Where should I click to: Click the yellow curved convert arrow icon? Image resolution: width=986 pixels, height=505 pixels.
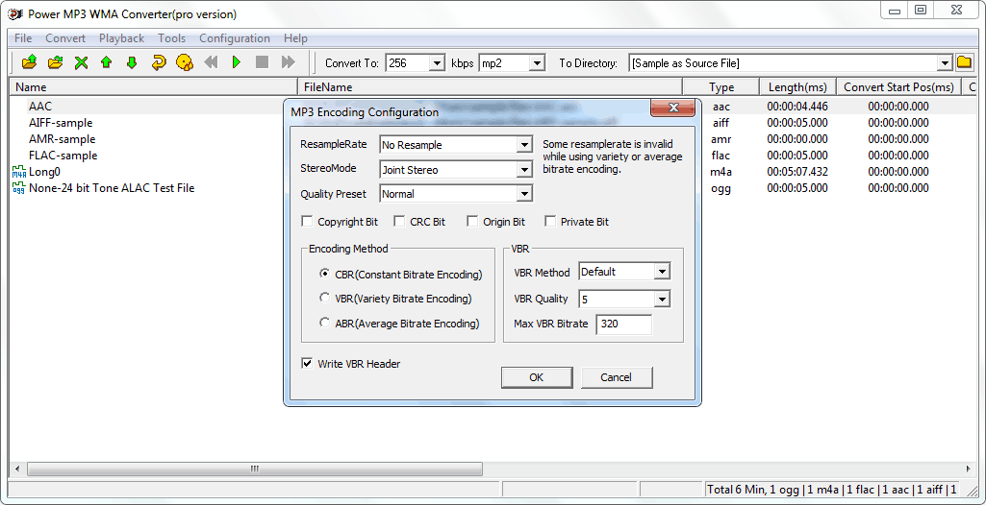click(x=158, y=62)
